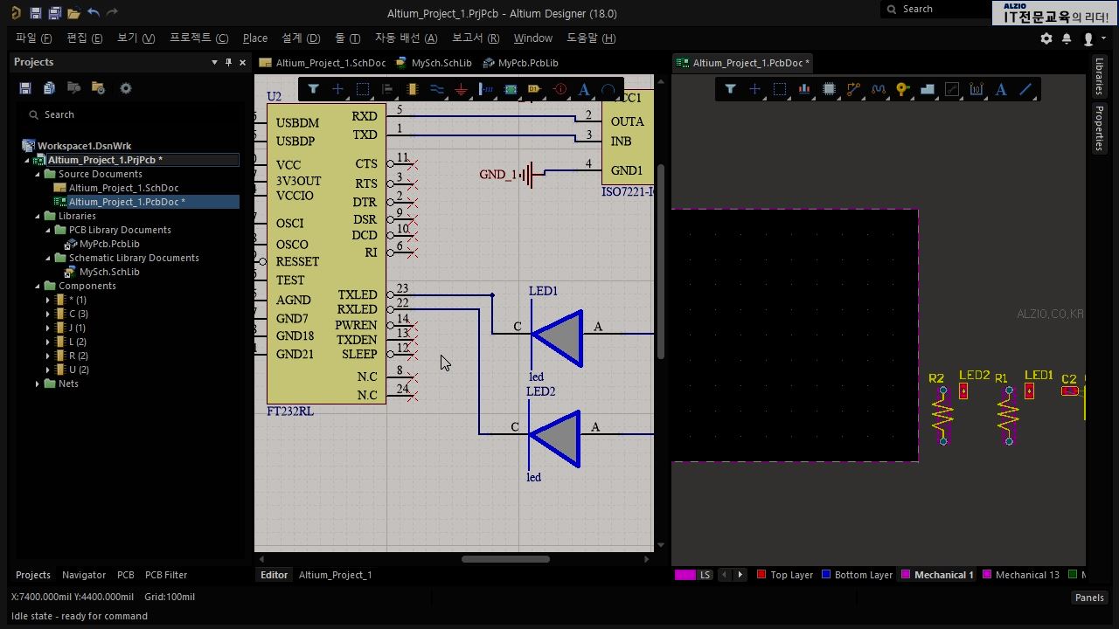Open the 설계 (D) menu
This screenshot has width=1119, height=629.
(301, 38)
